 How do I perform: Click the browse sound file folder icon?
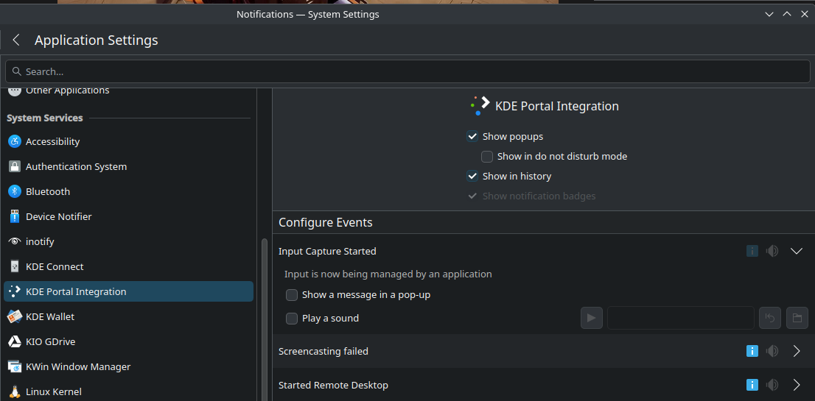(x=797, y=318)
